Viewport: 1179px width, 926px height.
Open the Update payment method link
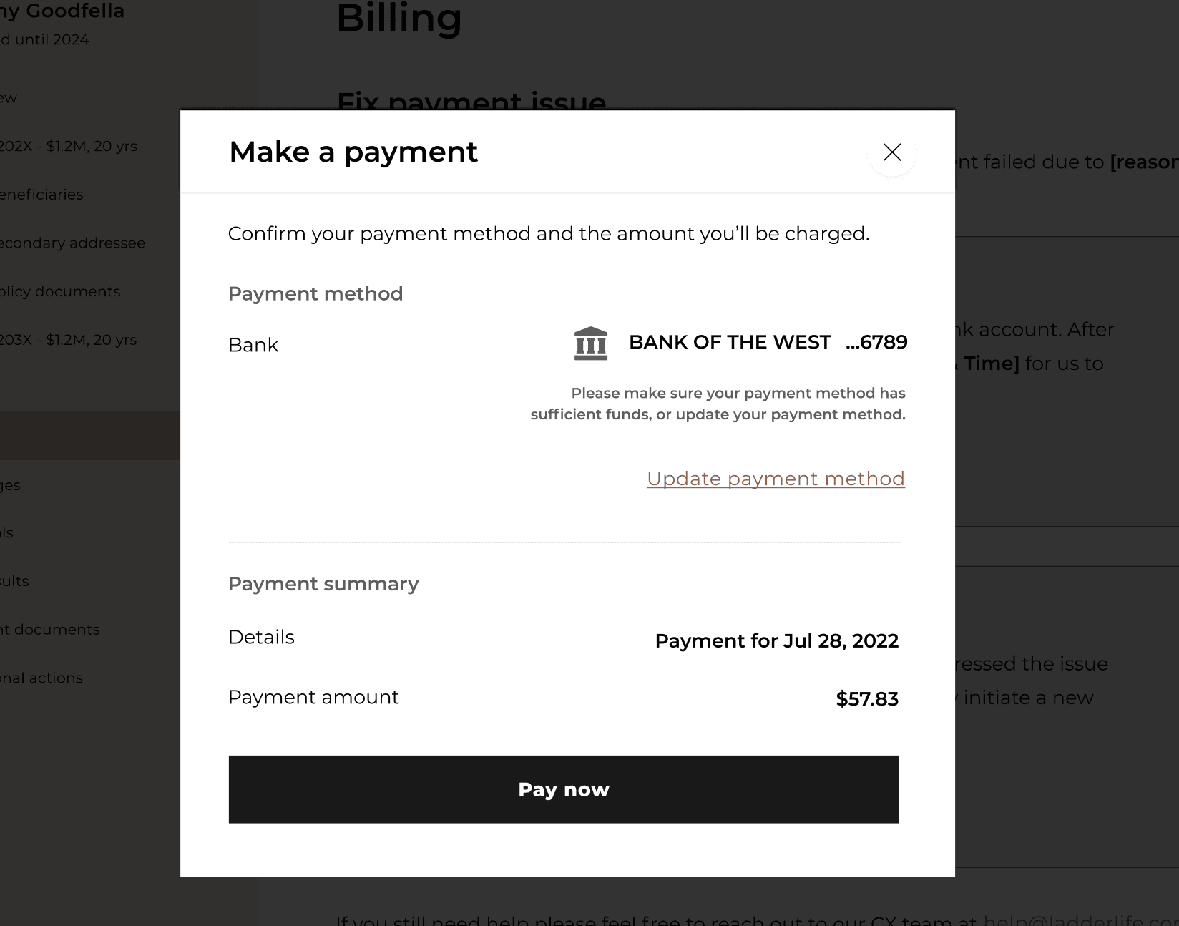776,478
